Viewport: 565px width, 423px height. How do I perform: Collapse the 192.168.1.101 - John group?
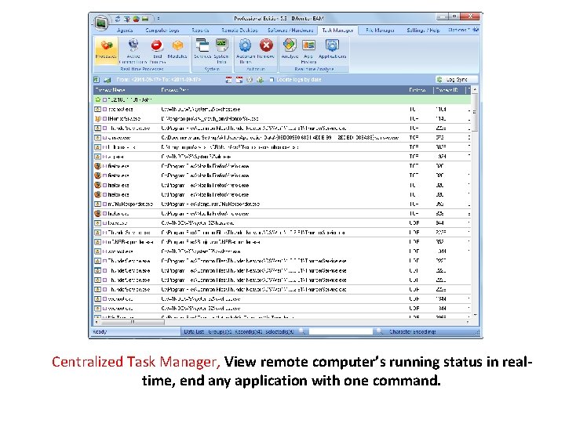pyautogui.click(x=97, y=99)
